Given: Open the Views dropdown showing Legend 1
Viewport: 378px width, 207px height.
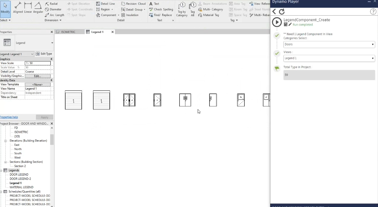Looking at the screenshot, I should pos(329,58).
